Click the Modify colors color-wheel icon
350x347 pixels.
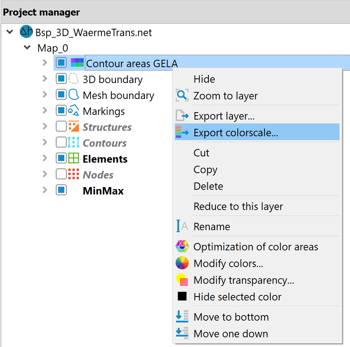coord(182,263)
